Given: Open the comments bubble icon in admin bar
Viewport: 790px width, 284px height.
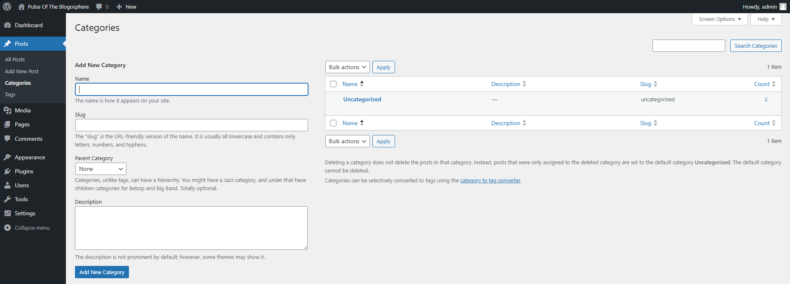Looking at the screenshot, I should pos(99,7).
